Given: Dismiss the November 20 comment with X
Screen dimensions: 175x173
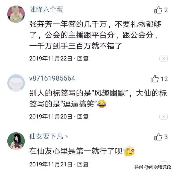Looking at the screenshot, I should [164, 117].
